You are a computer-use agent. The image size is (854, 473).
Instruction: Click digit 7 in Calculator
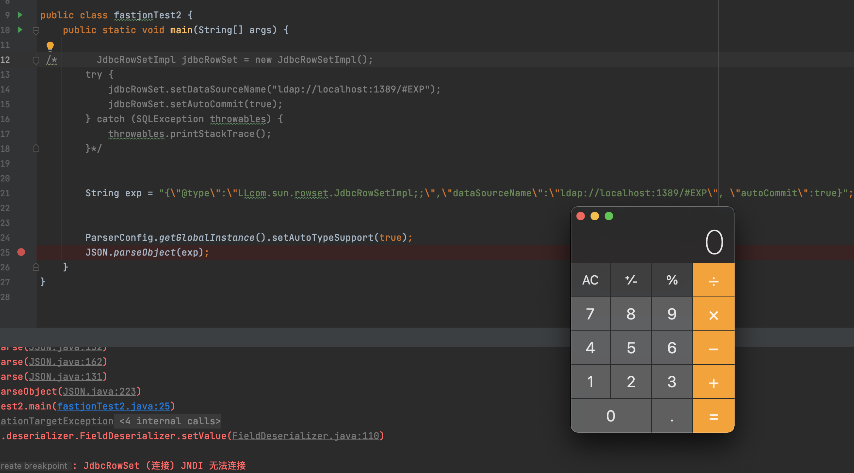[x=591, y=314]
